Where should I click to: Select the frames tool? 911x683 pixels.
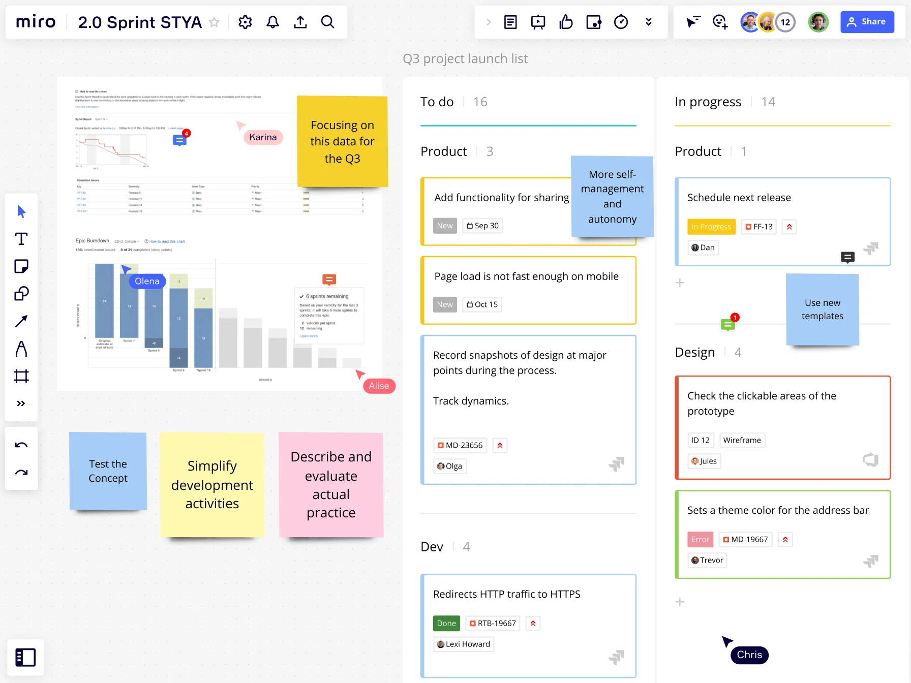click(21, 376)
